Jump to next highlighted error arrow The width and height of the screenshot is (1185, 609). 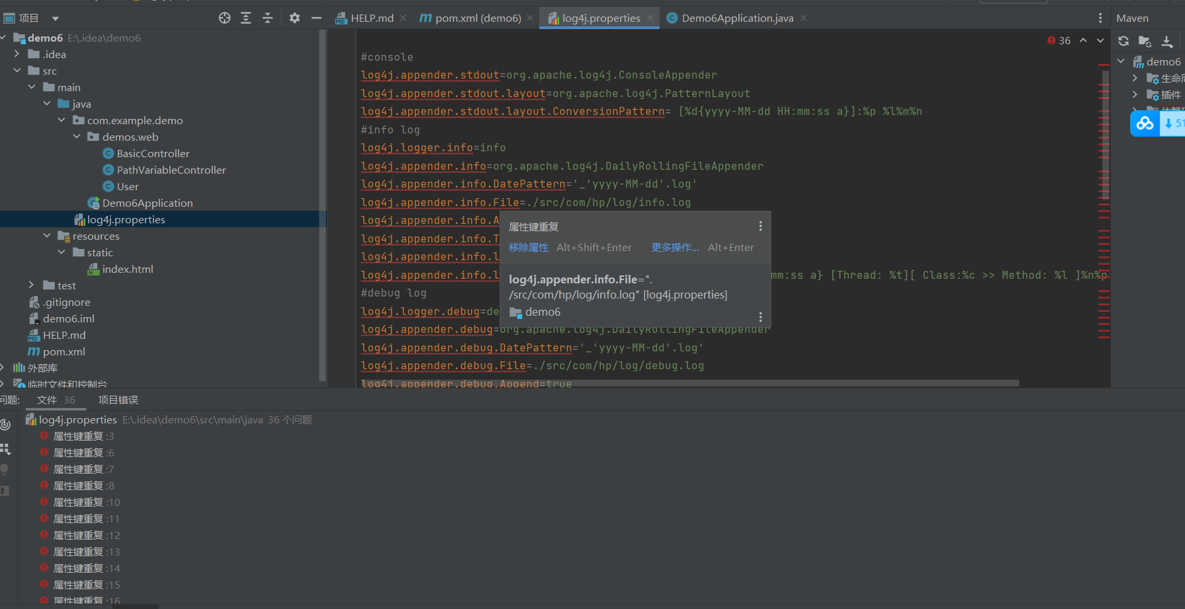coord(1100,41)
